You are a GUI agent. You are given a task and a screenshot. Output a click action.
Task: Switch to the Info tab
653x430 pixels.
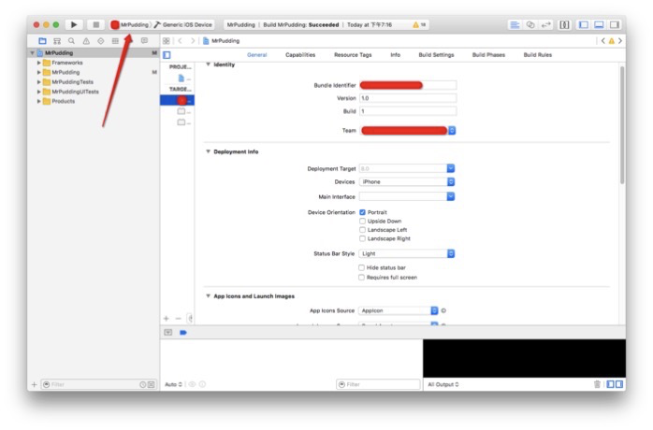[395, 55]
